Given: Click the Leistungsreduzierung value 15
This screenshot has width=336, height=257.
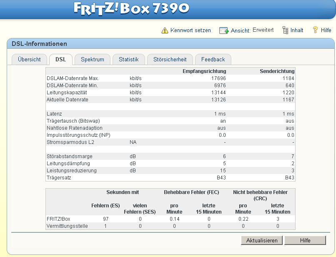Looking at the screenshot, I should coord(223,170).
